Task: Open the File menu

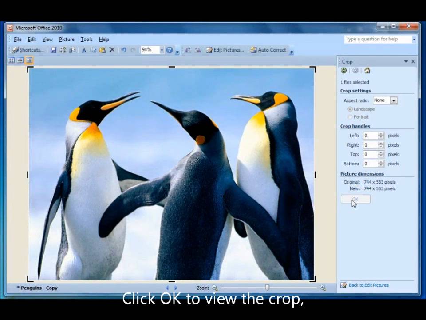Action: (18, 40)
